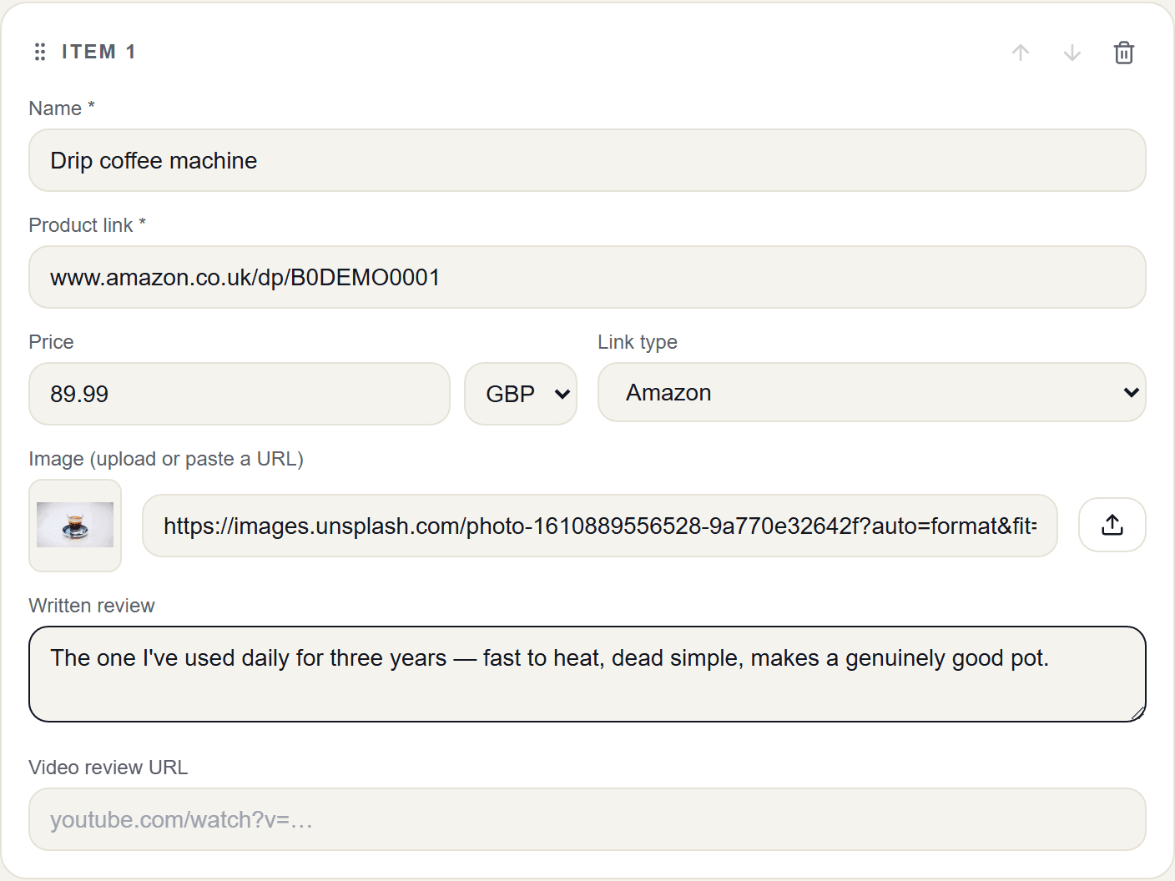Open the GBP currency dropdown
The height and width of the screenshot is (881, 1175).
(521, 394)
